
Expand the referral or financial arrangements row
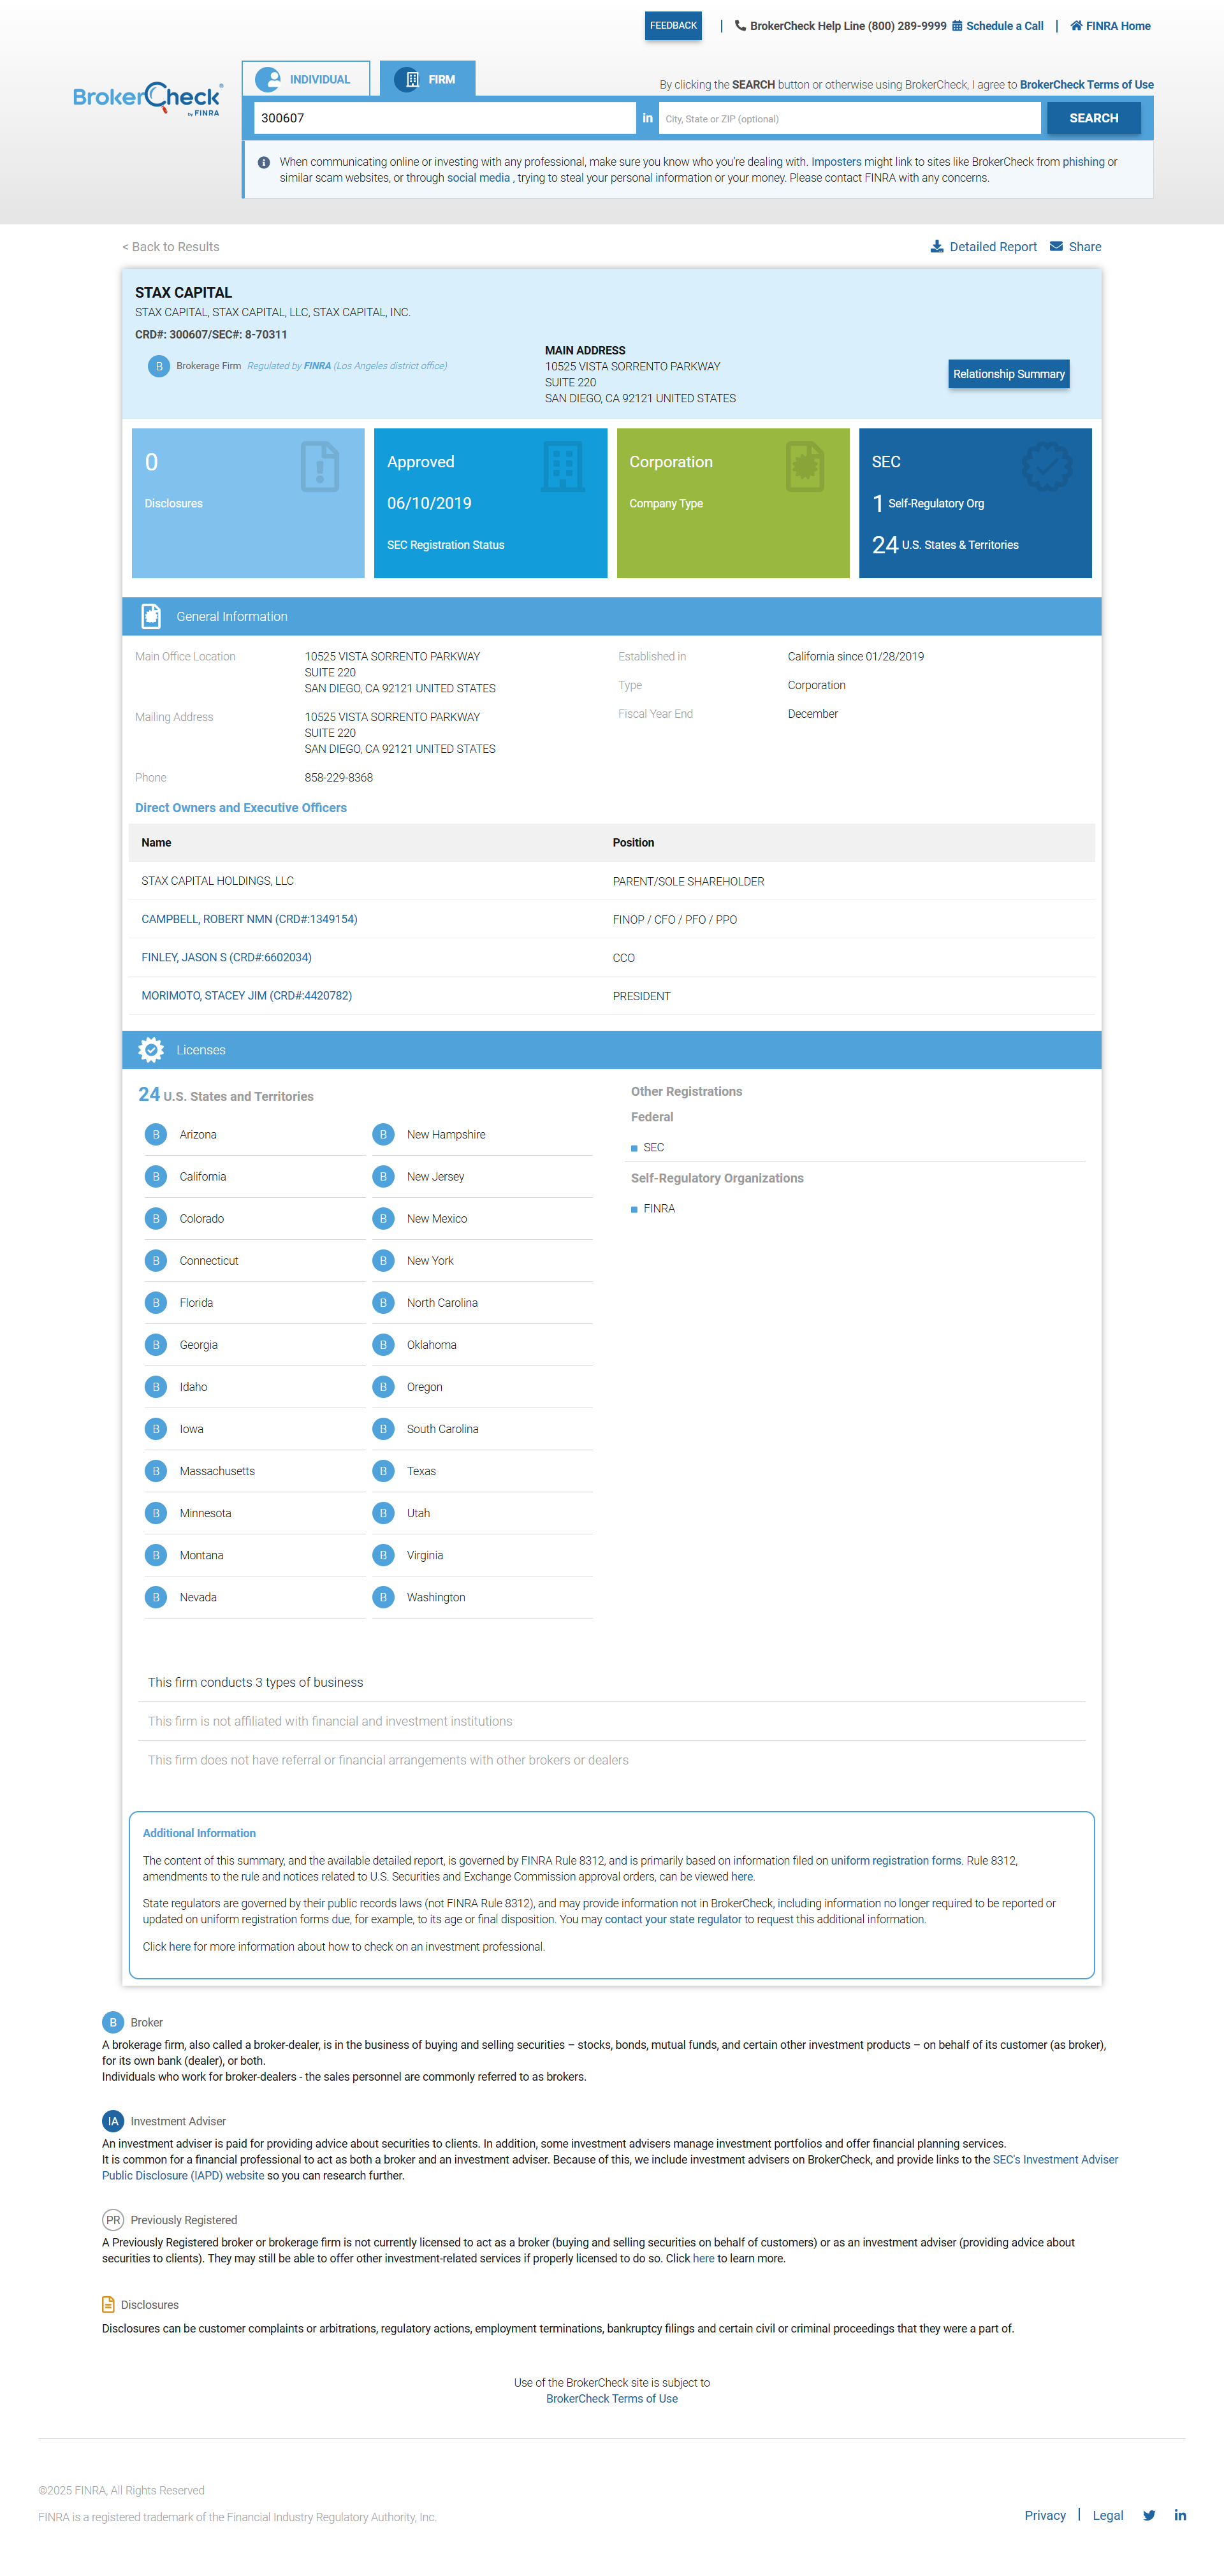[612, 1760]
